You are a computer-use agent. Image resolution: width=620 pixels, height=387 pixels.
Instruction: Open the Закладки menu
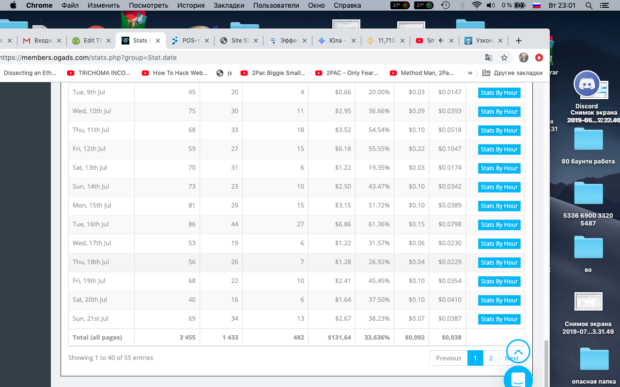click(229, 5)
